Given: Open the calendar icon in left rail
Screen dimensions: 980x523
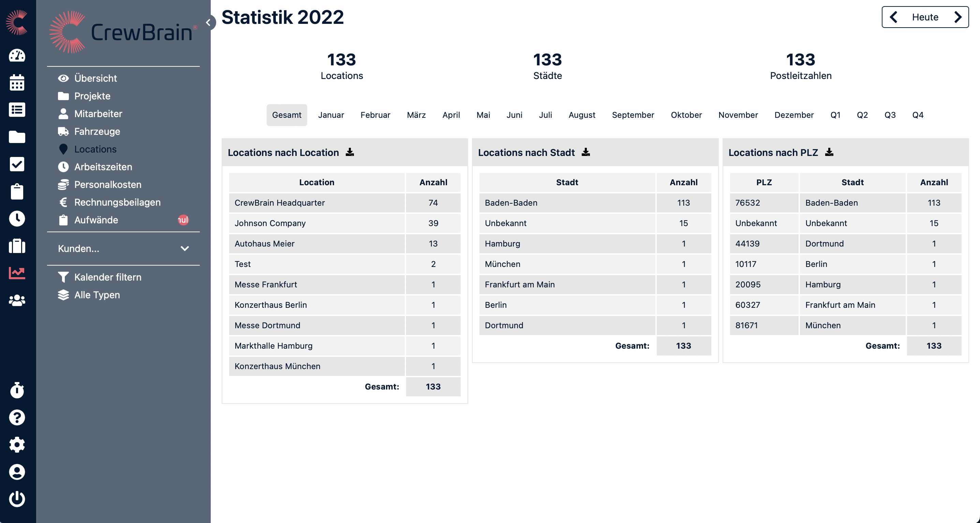Looking at the screenshot, I should (x=17, y=82).
